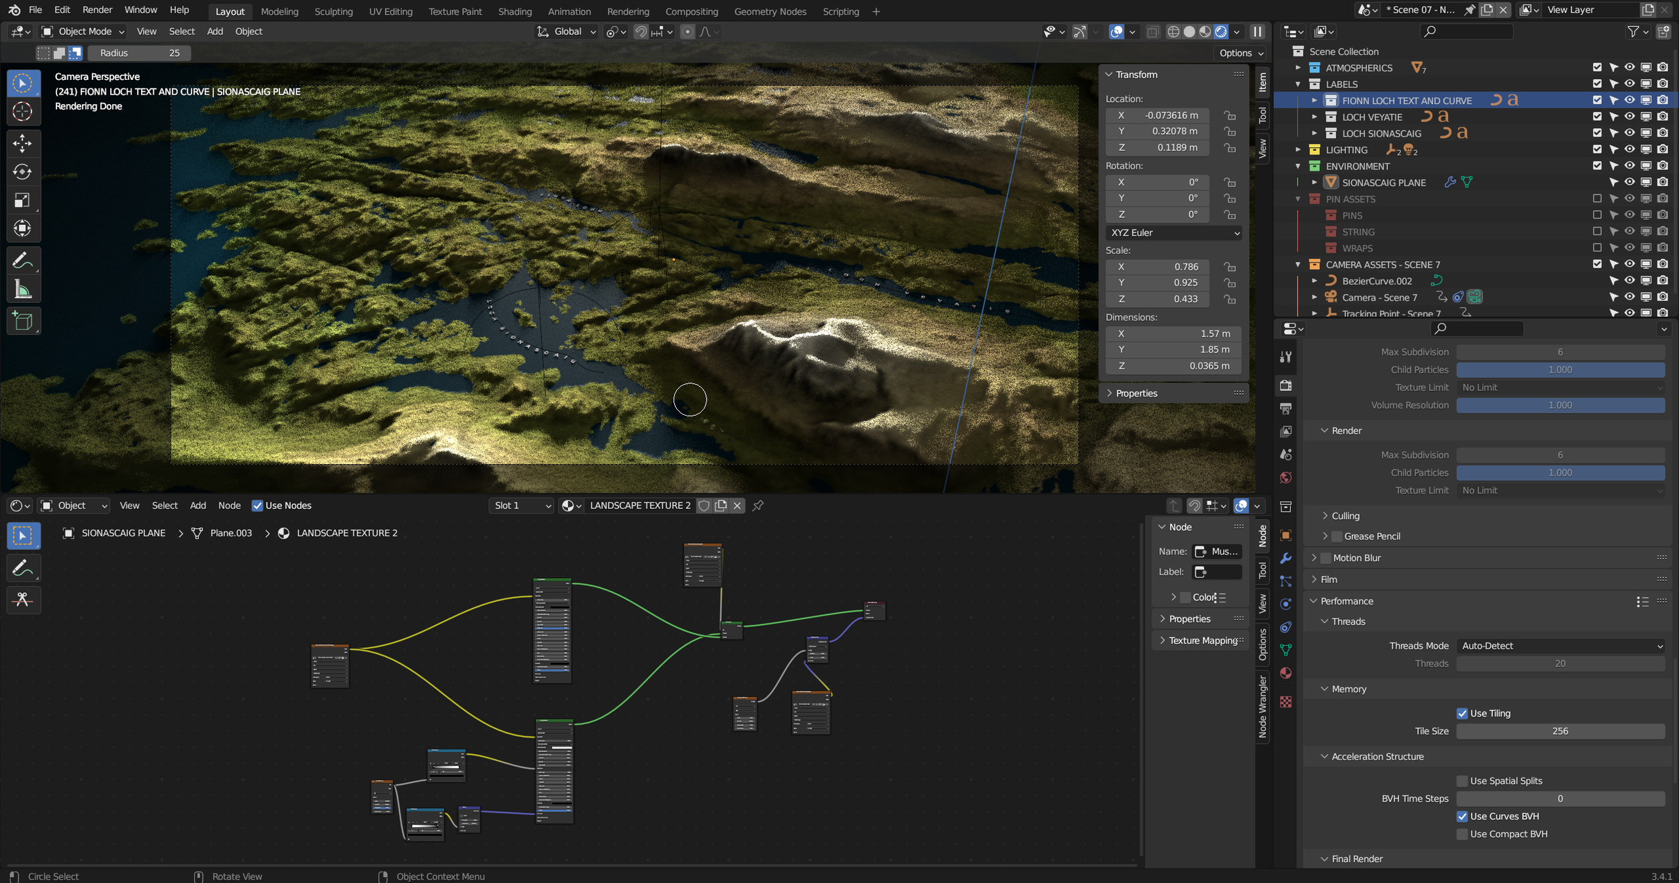Select the 3D Cursor tool
The width and height of the screenshot is (1679, 883).
coord(22,112)
